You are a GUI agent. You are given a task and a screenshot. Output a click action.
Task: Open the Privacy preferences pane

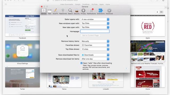point(83,11)
